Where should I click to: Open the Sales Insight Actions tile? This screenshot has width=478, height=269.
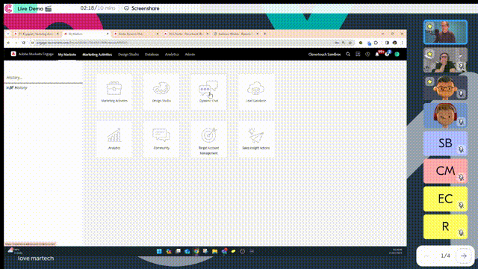point(255,140)
